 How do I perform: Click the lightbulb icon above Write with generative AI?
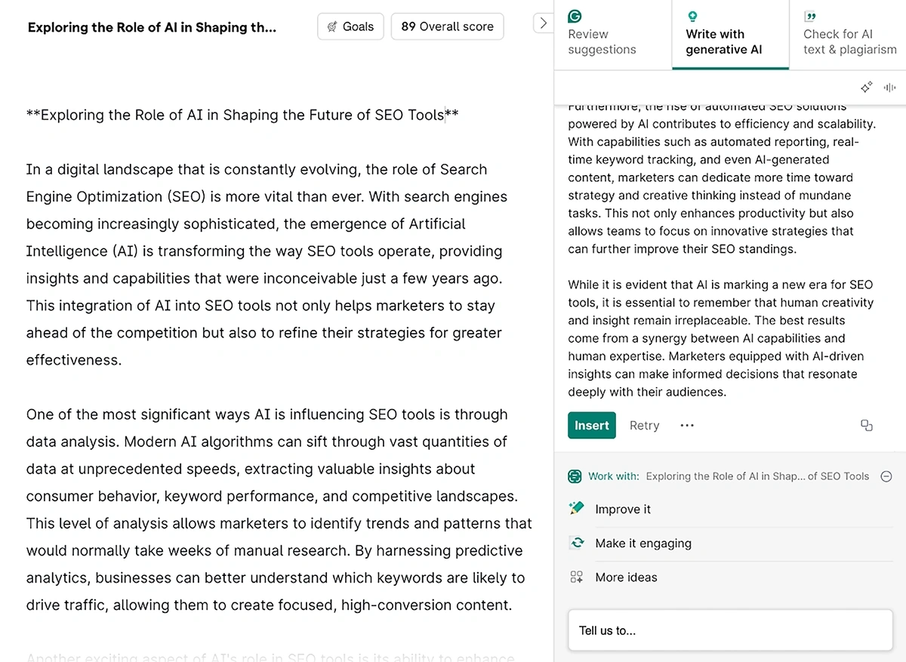[692, 16]
